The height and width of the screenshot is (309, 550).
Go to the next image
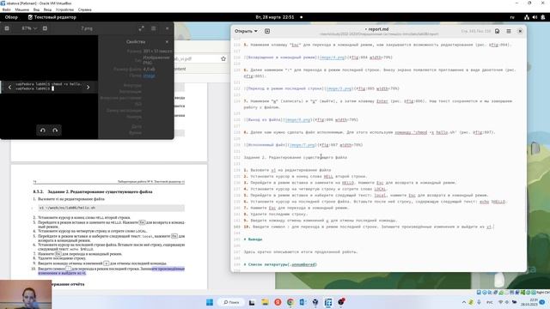[88, 88]
